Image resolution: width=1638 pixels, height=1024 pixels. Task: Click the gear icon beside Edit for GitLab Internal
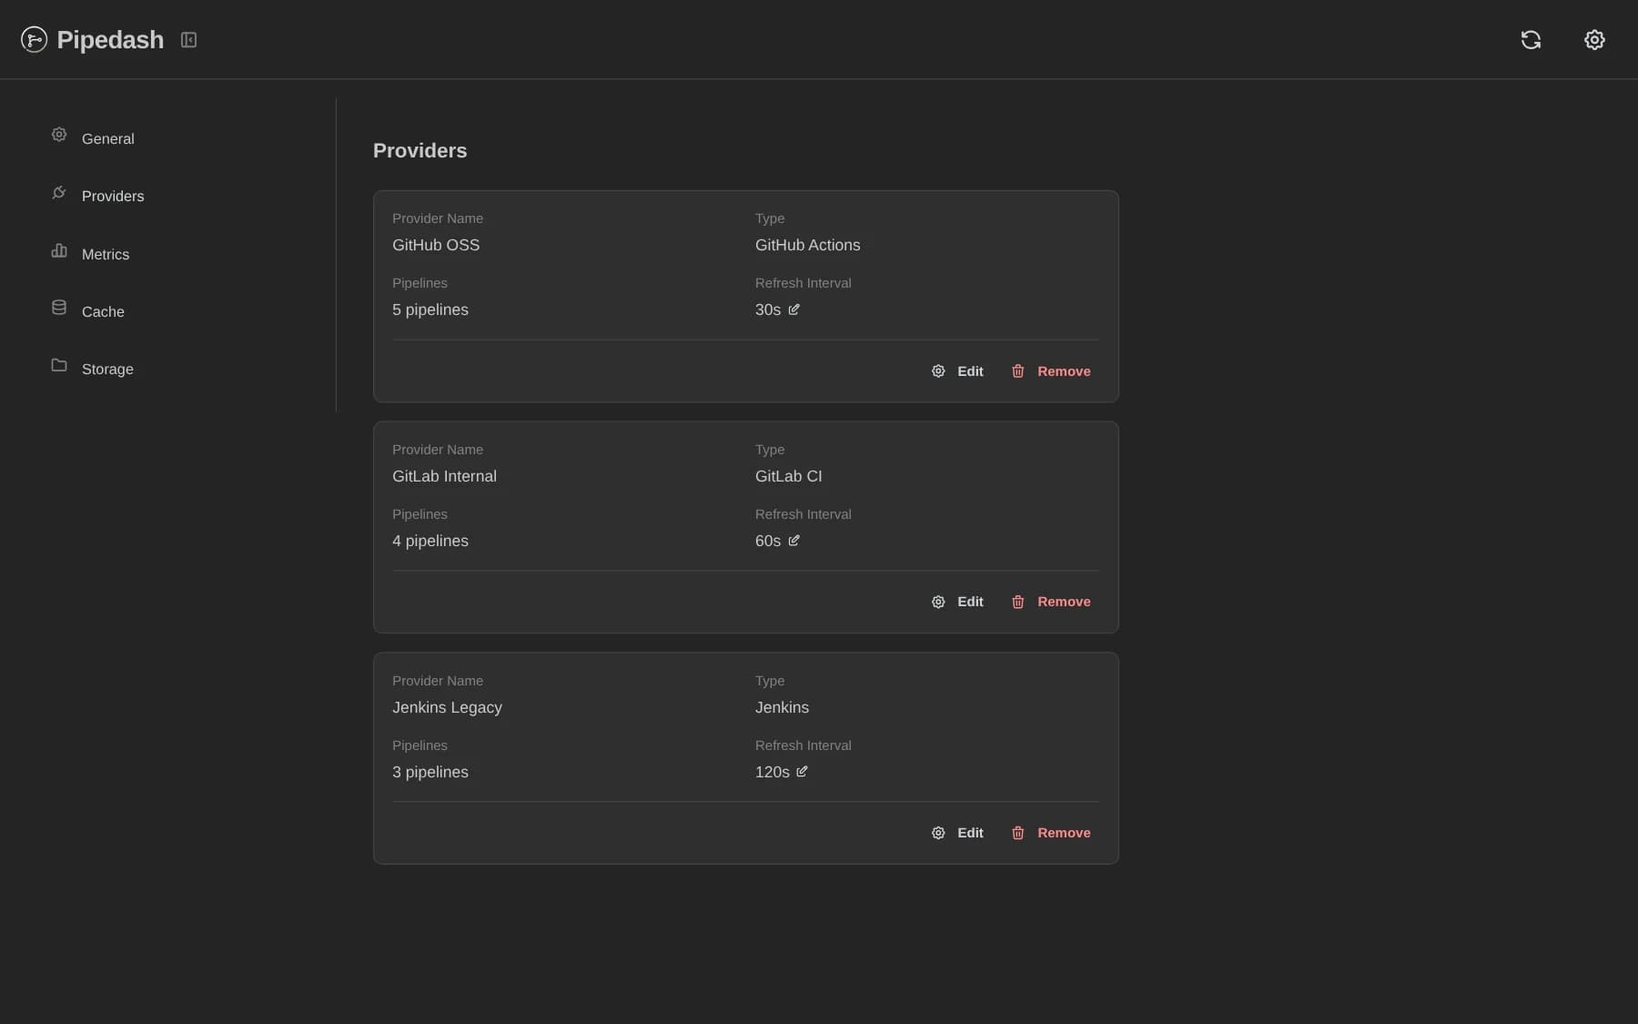(x=938, y=602)
